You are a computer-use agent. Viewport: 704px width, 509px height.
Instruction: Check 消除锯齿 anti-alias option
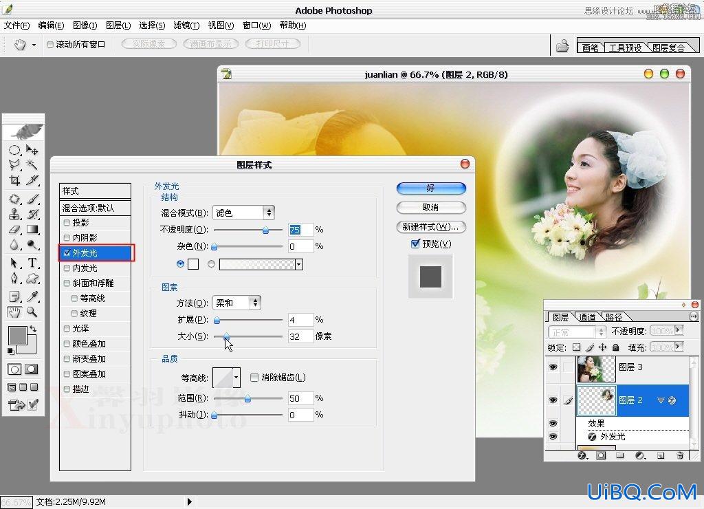click(254, 378)
